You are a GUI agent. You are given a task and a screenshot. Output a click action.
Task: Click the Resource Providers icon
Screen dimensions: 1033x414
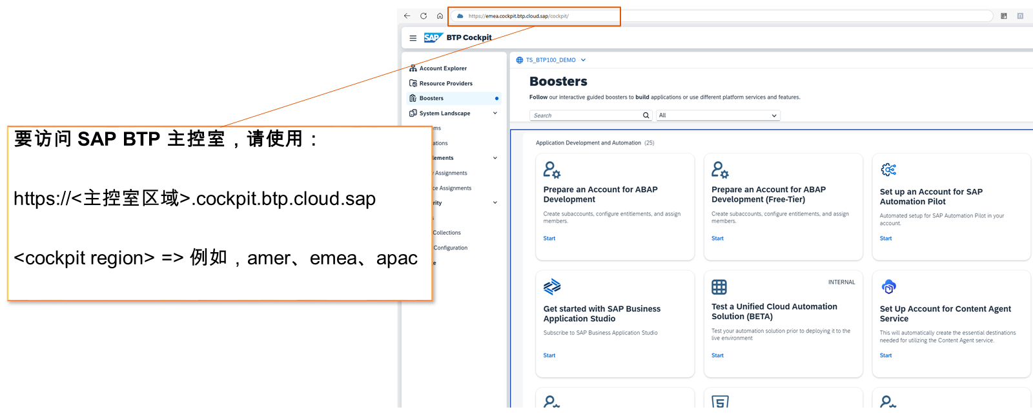point(413,83)
